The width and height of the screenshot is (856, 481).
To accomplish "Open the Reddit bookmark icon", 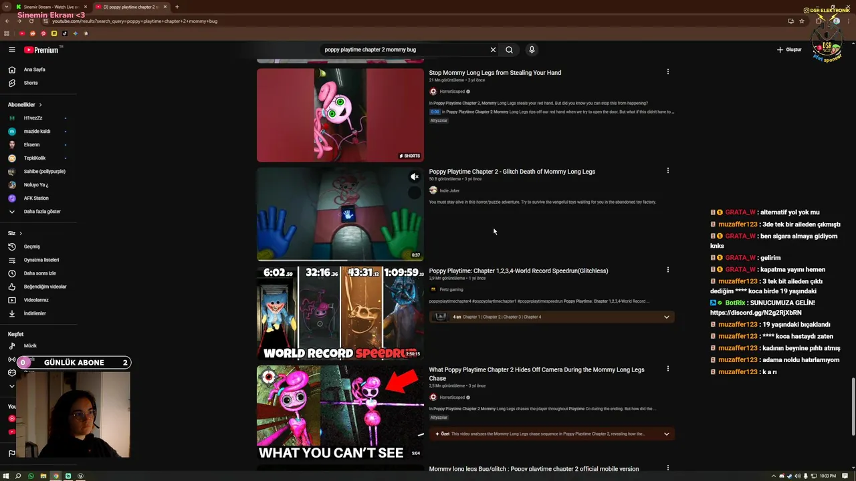I will pos(33,33).
